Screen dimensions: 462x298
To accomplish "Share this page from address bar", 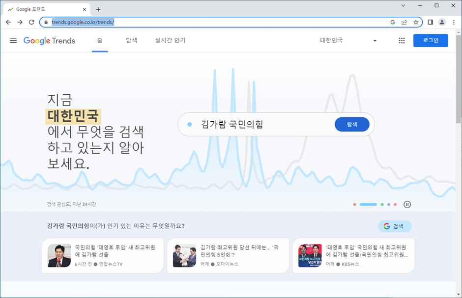I will tap(404, 22).
